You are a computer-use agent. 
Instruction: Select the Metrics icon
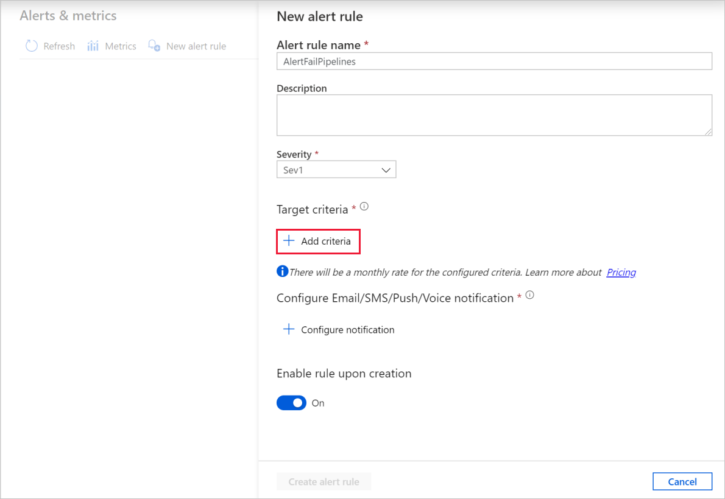coord(93,46)
